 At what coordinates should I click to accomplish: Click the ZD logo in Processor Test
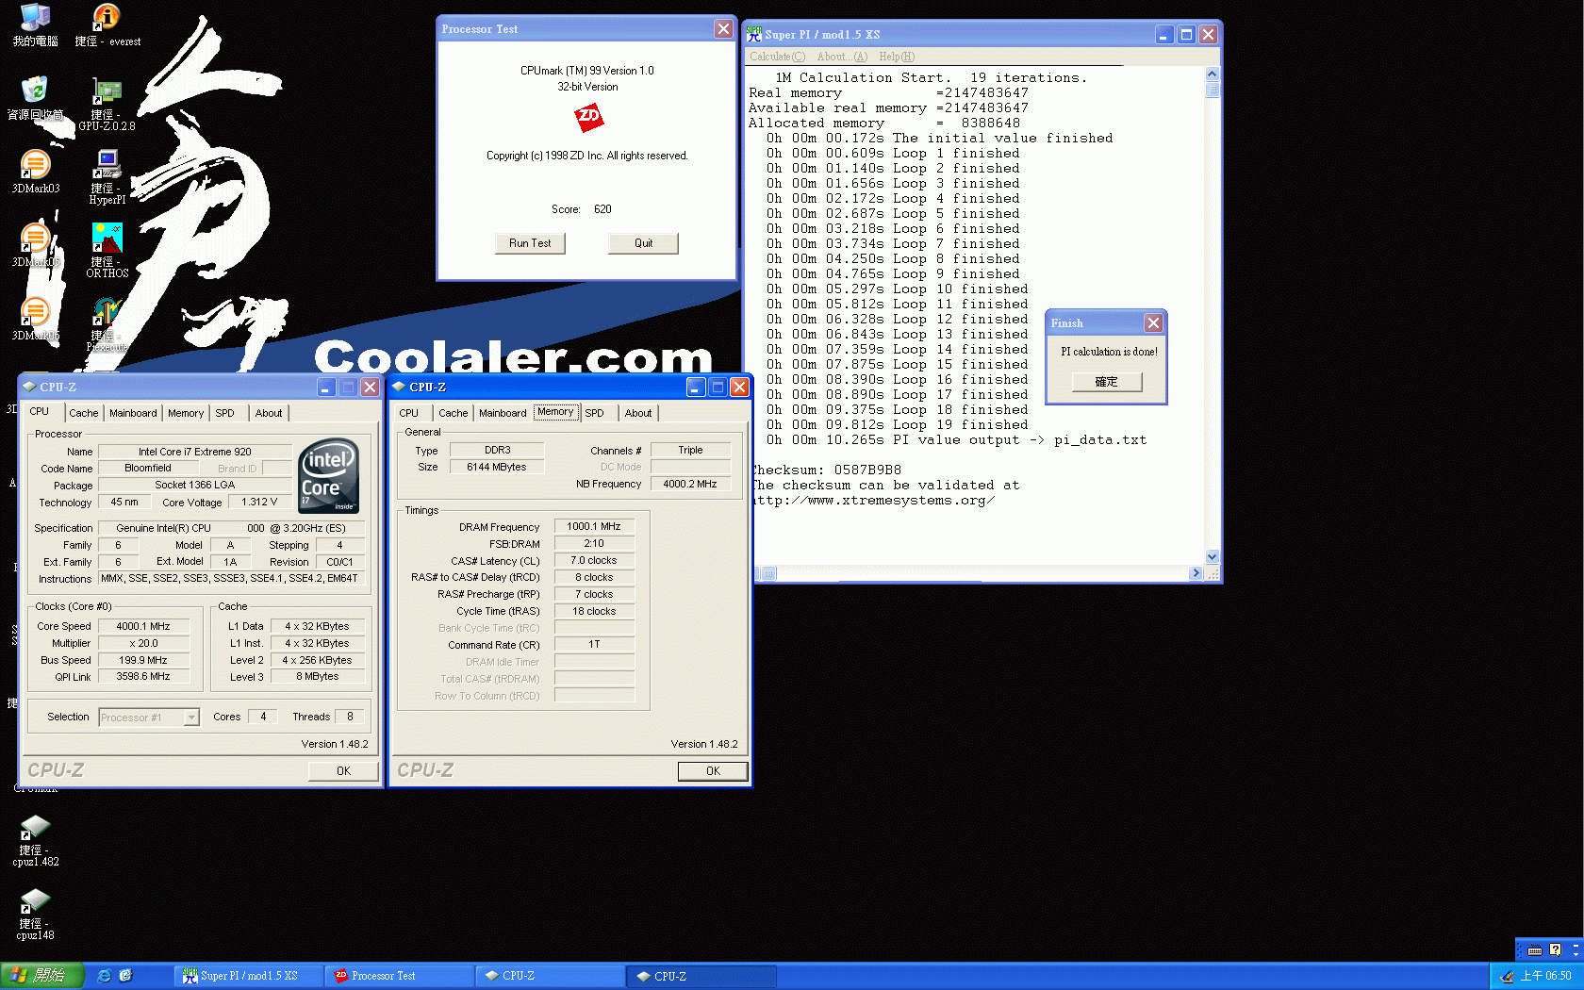(x=588, y=117)
